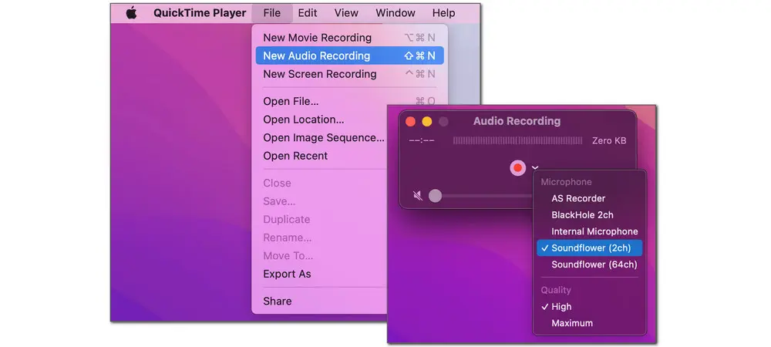
Task: Choose New Movie Recording
Action: point(349,38)
